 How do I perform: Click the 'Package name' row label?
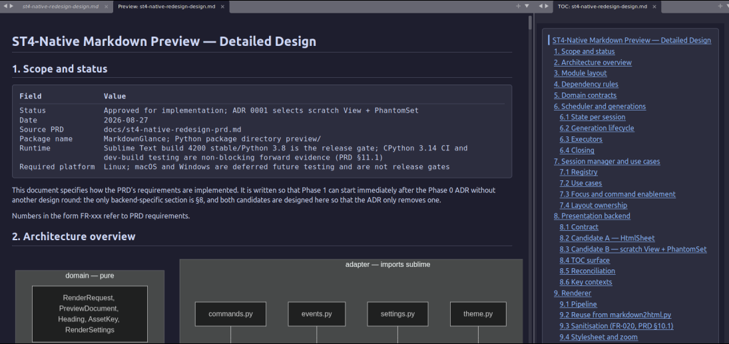coord(46,139)
